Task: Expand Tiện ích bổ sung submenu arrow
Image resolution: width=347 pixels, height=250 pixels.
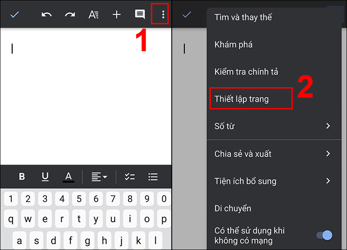Action: pos(328,181)
